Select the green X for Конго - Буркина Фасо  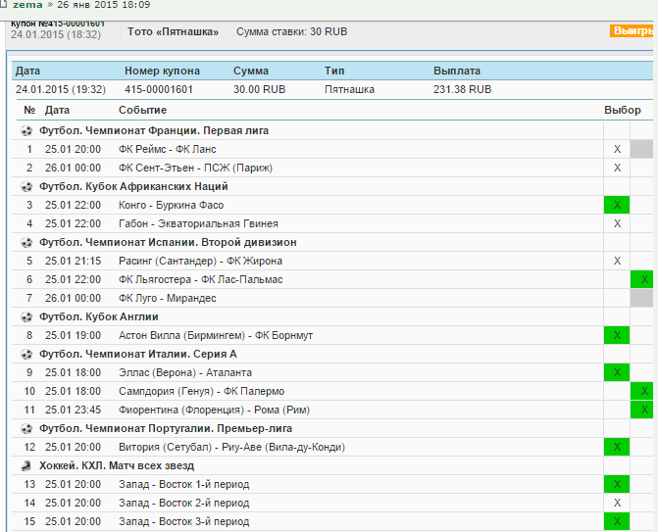(617, 205)
